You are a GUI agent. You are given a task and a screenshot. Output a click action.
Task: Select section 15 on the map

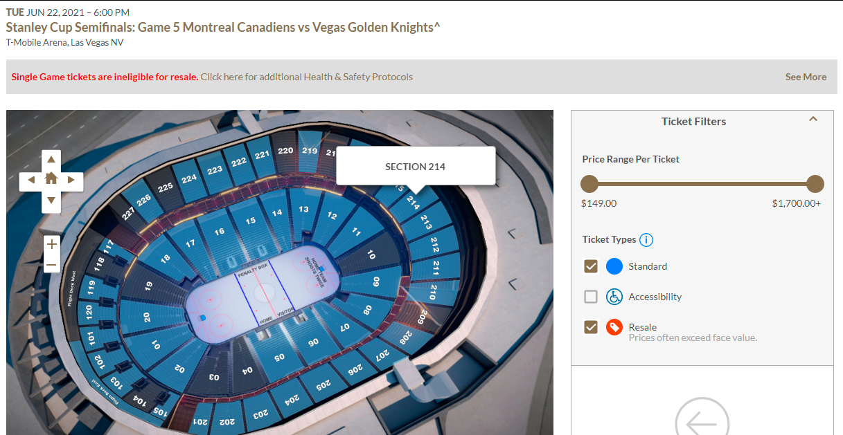click(x=250, y=221)
